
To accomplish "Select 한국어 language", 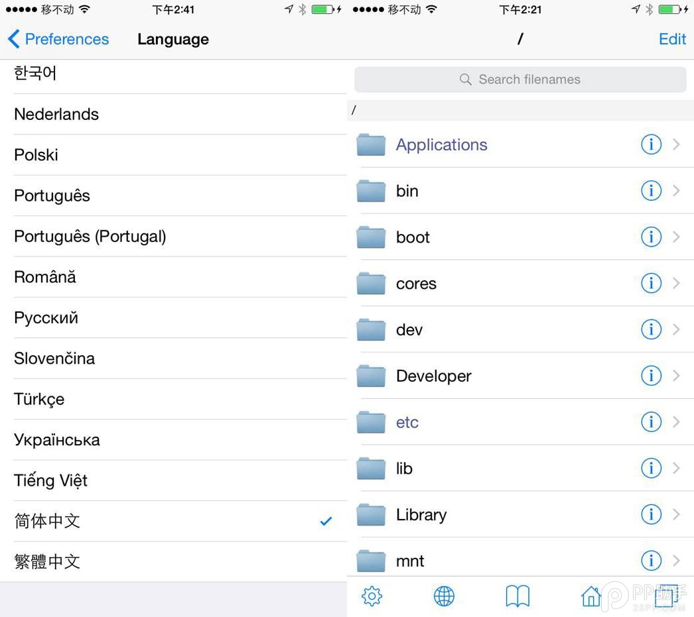I will (x=174, y=76).
